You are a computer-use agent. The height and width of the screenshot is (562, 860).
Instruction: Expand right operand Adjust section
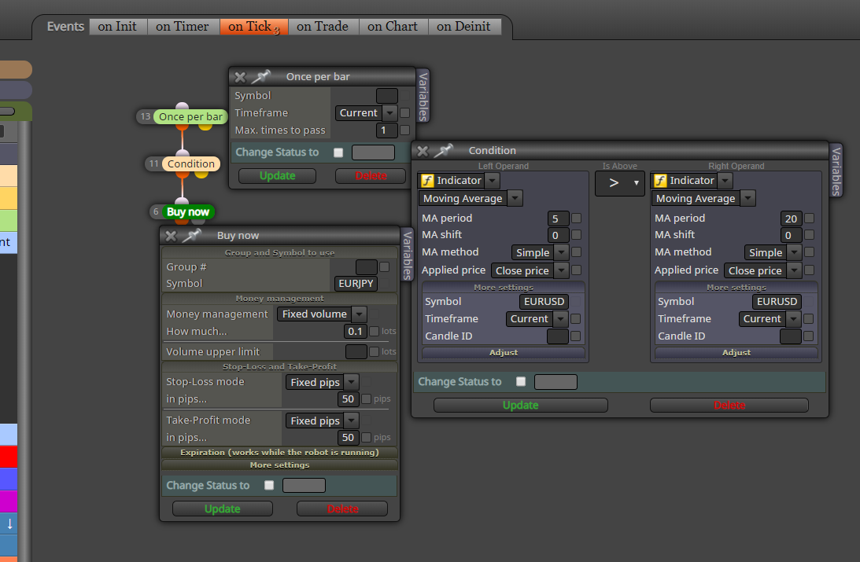pyautogui.click(x=736, y=353)
